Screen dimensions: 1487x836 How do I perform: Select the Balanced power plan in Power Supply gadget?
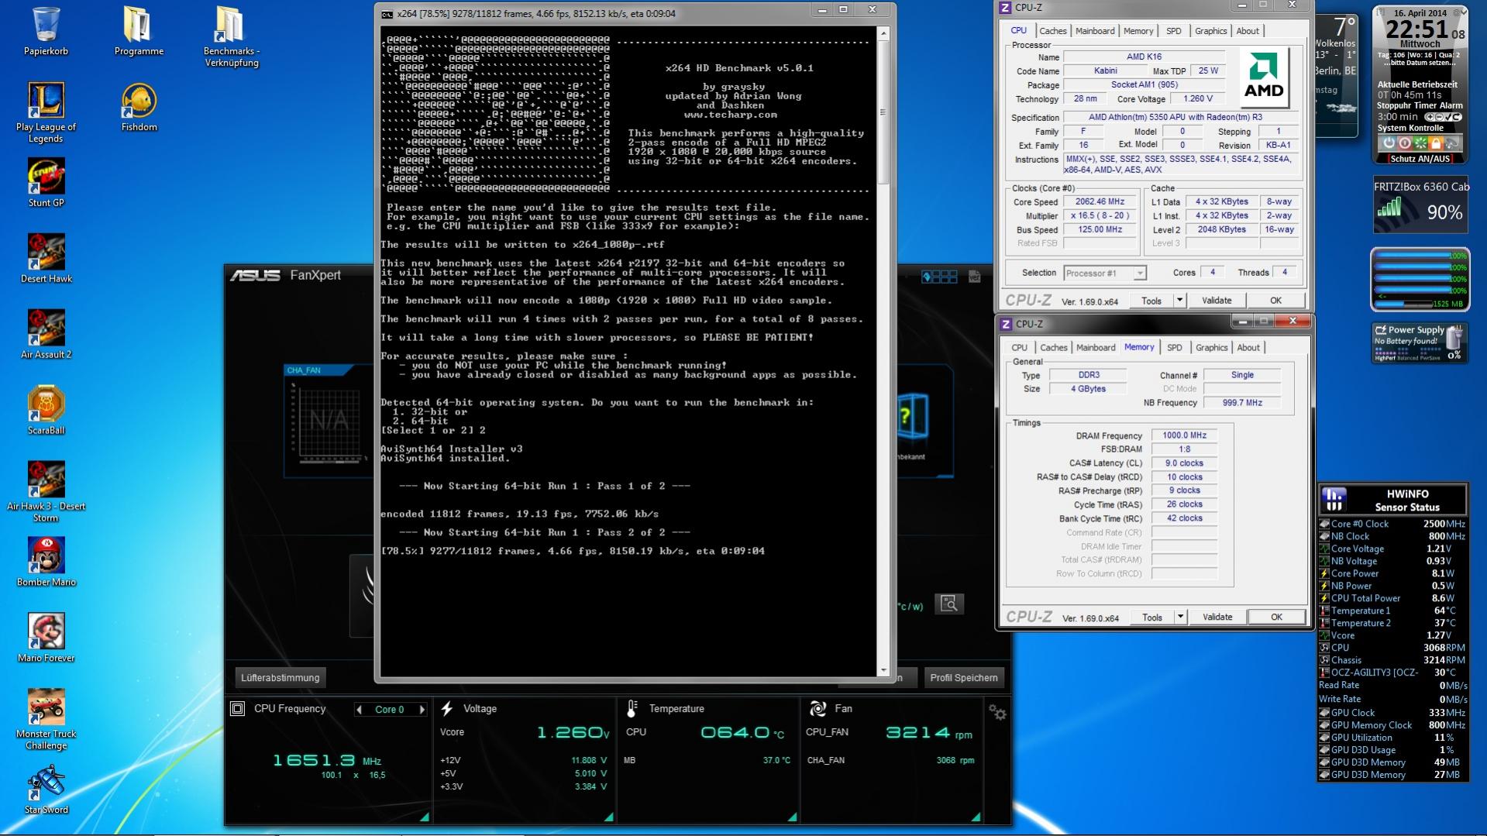click(x=1407, y=358)
